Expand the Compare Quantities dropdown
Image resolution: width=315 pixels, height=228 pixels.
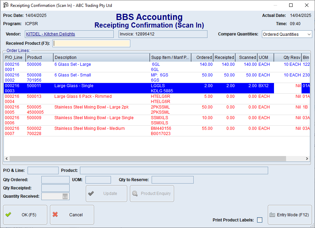point(308,34)
